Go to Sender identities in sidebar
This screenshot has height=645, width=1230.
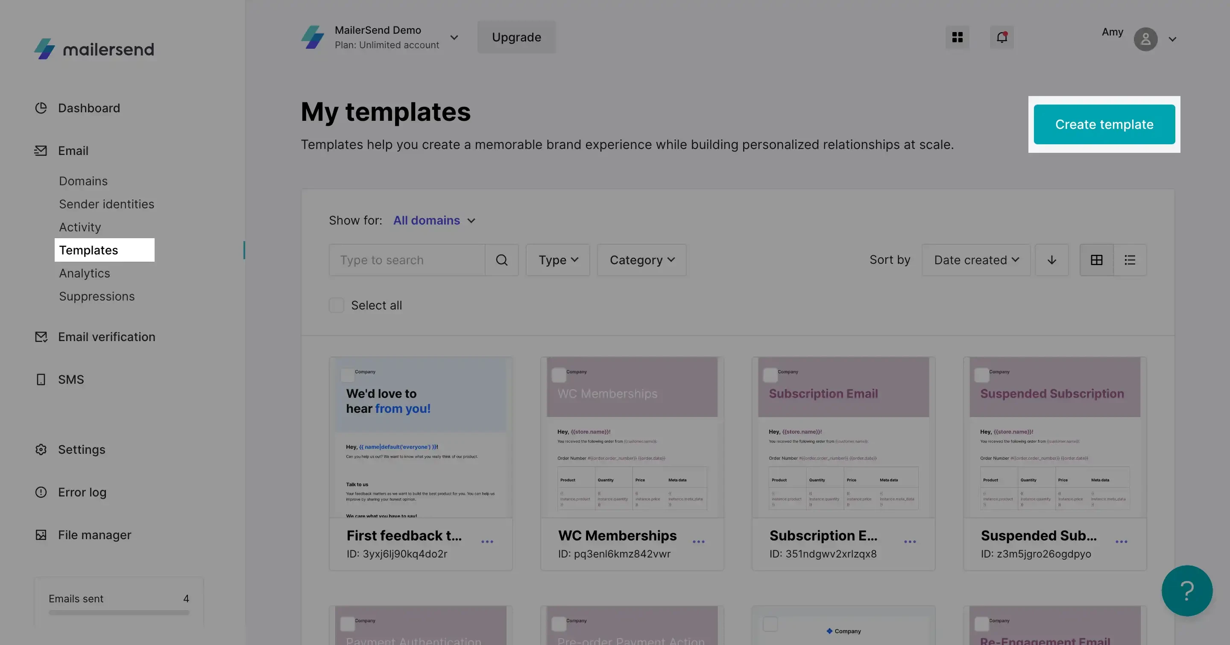(106, 204)
